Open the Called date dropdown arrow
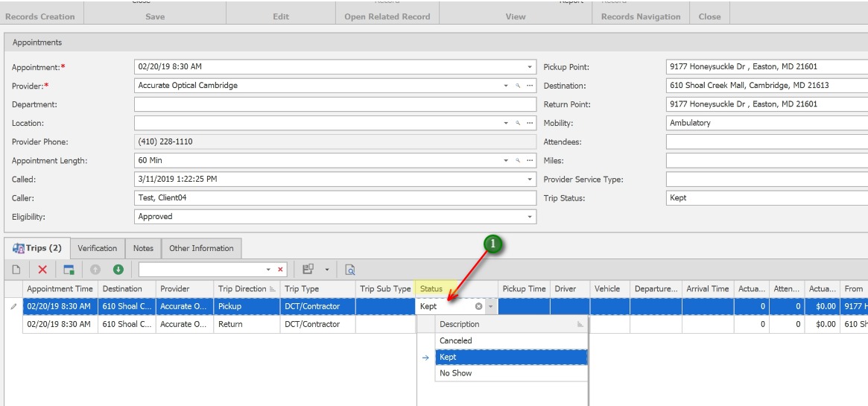The width and height of the screenshot is (868, 406). pos(530,180)
